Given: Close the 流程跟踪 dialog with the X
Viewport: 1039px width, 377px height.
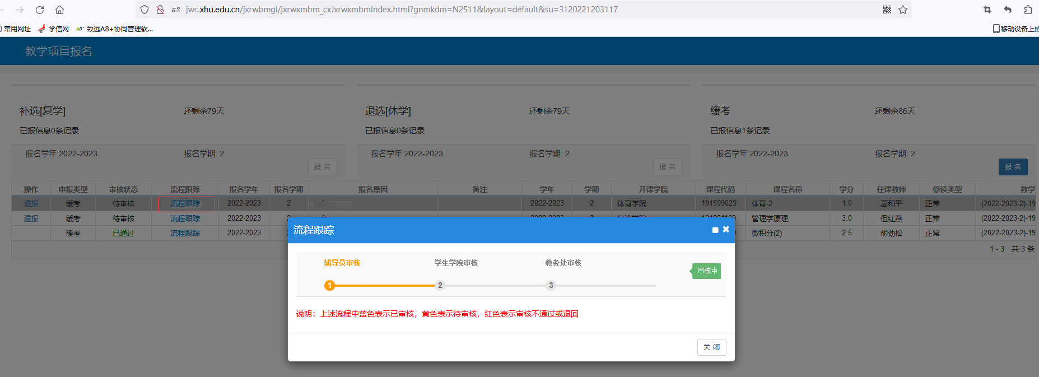Looking at the screenshot, I should (x=726, y=229).
